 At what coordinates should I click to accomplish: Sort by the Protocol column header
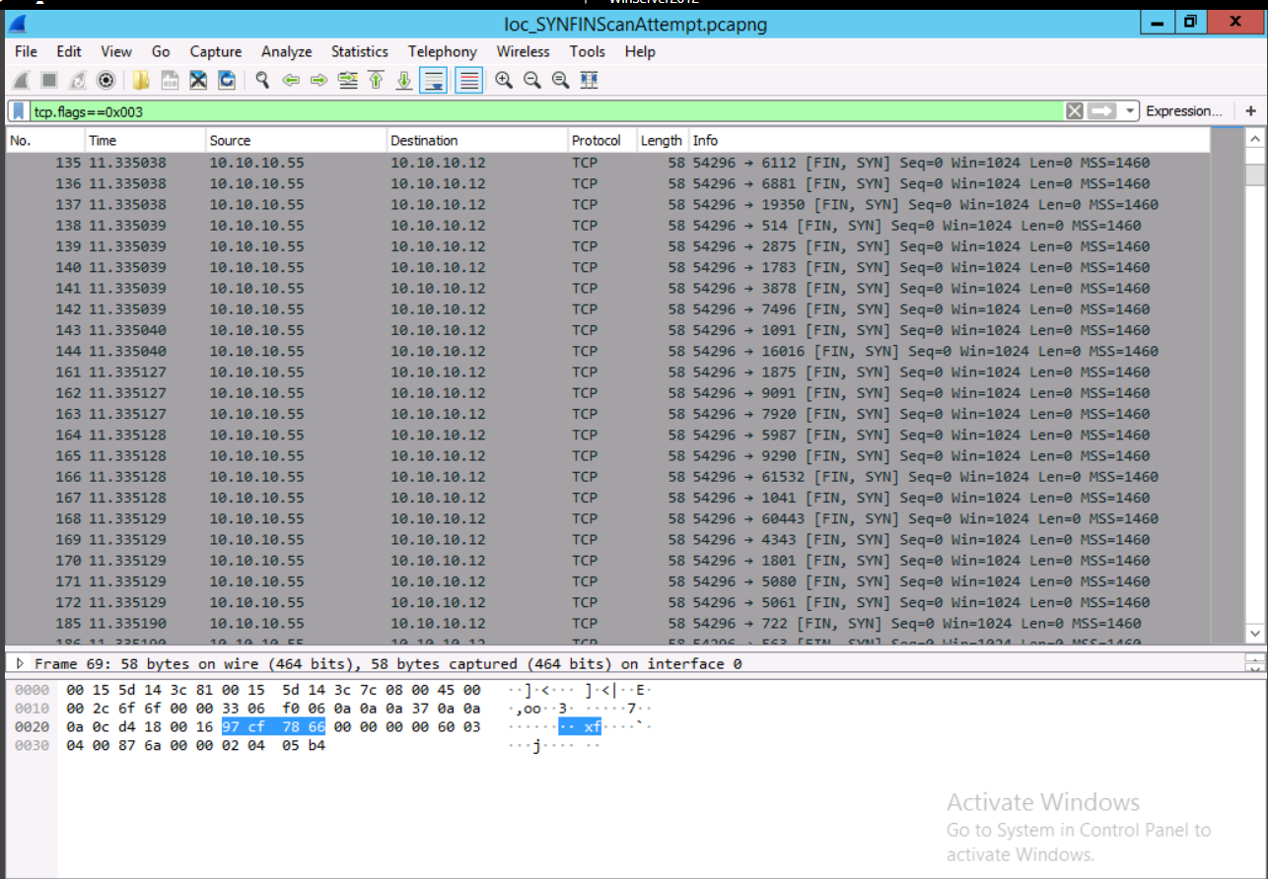(602, 140)
